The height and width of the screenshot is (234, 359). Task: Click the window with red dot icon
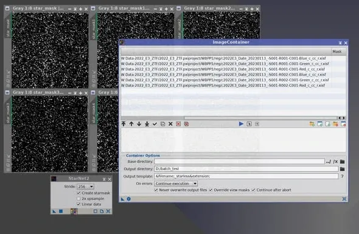pos(343,124)
